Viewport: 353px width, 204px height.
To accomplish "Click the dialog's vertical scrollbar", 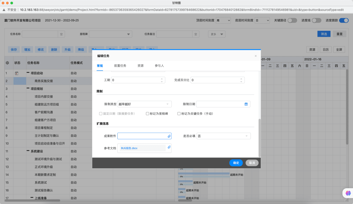I will (260, 138).
